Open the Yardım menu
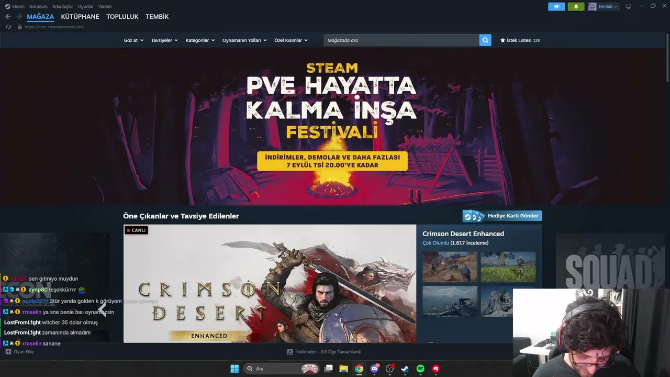 105,7
